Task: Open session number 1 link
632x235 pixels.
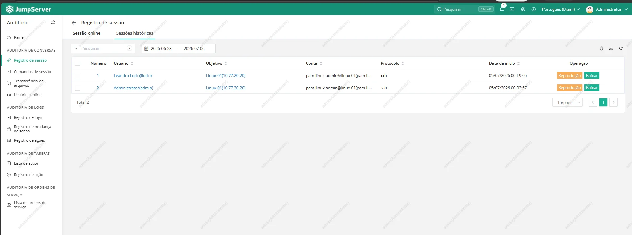Action: [98, 76]
